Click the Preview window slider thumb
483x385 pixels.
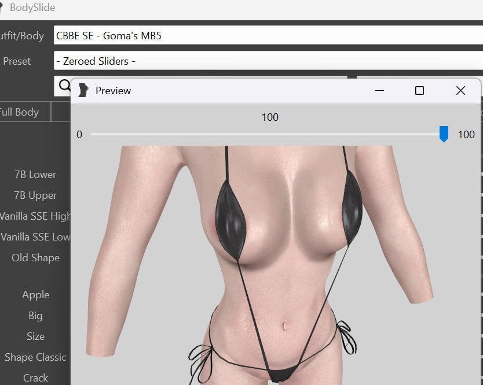(444, 134)
